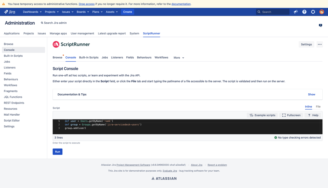Viewport: 328px width, 188px height.
Task: Click the warning triangle icon in banner
Action: point(4,4)
